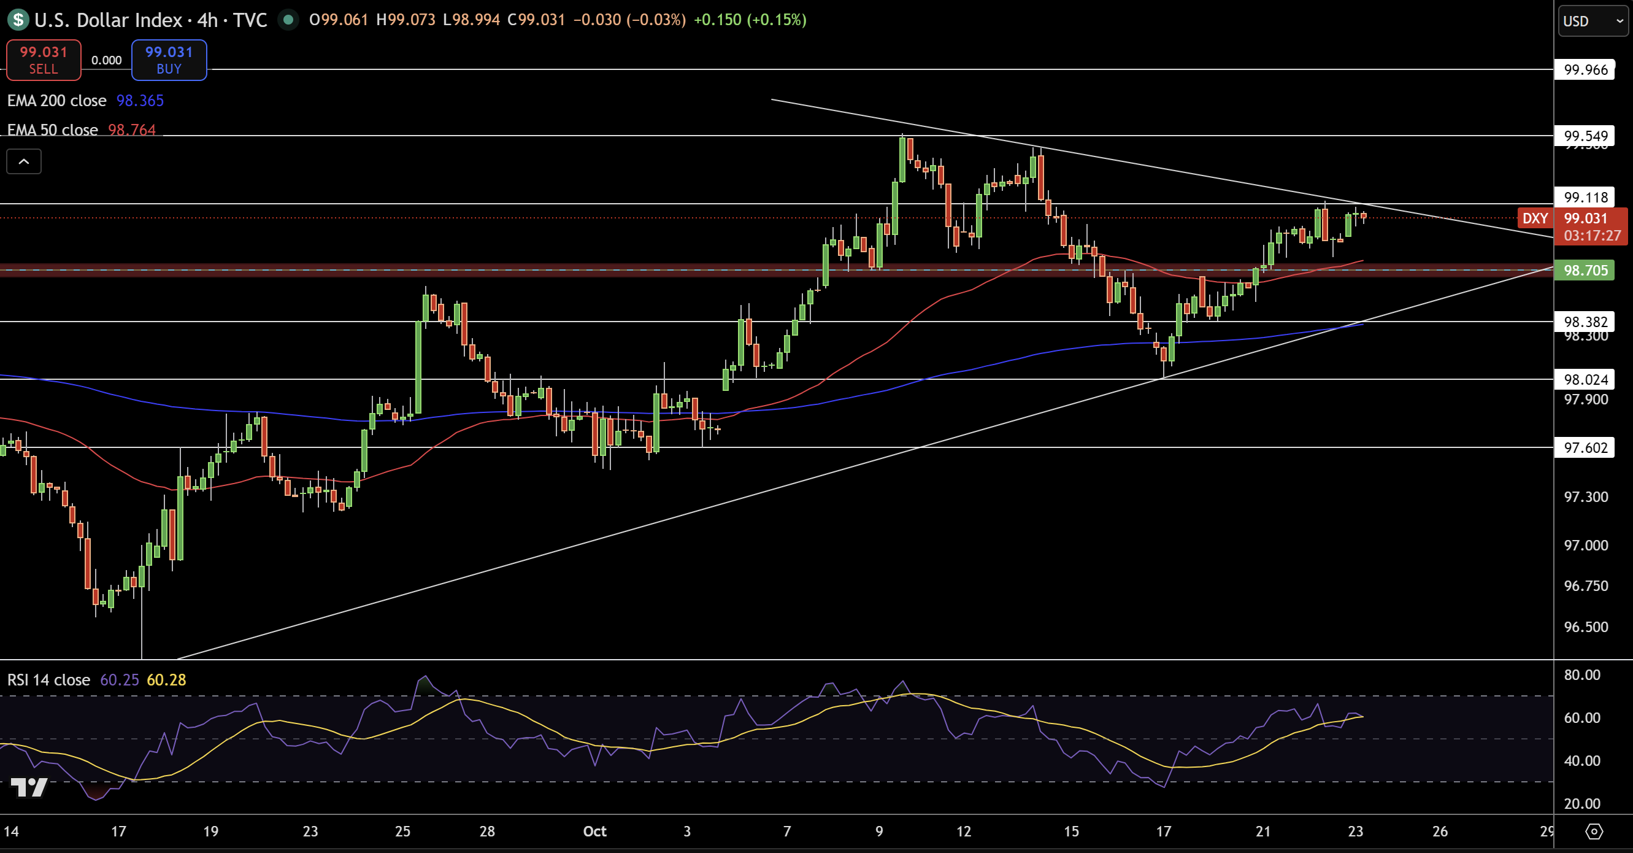Click the 0.000 spread value

(x=106, y=60)
